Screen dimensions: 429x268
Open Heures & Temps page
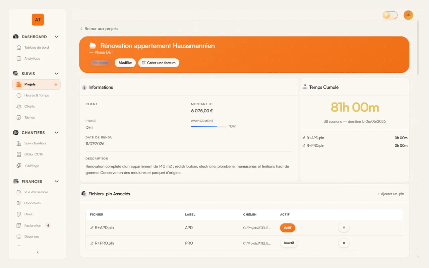click(x=37, y=95)
